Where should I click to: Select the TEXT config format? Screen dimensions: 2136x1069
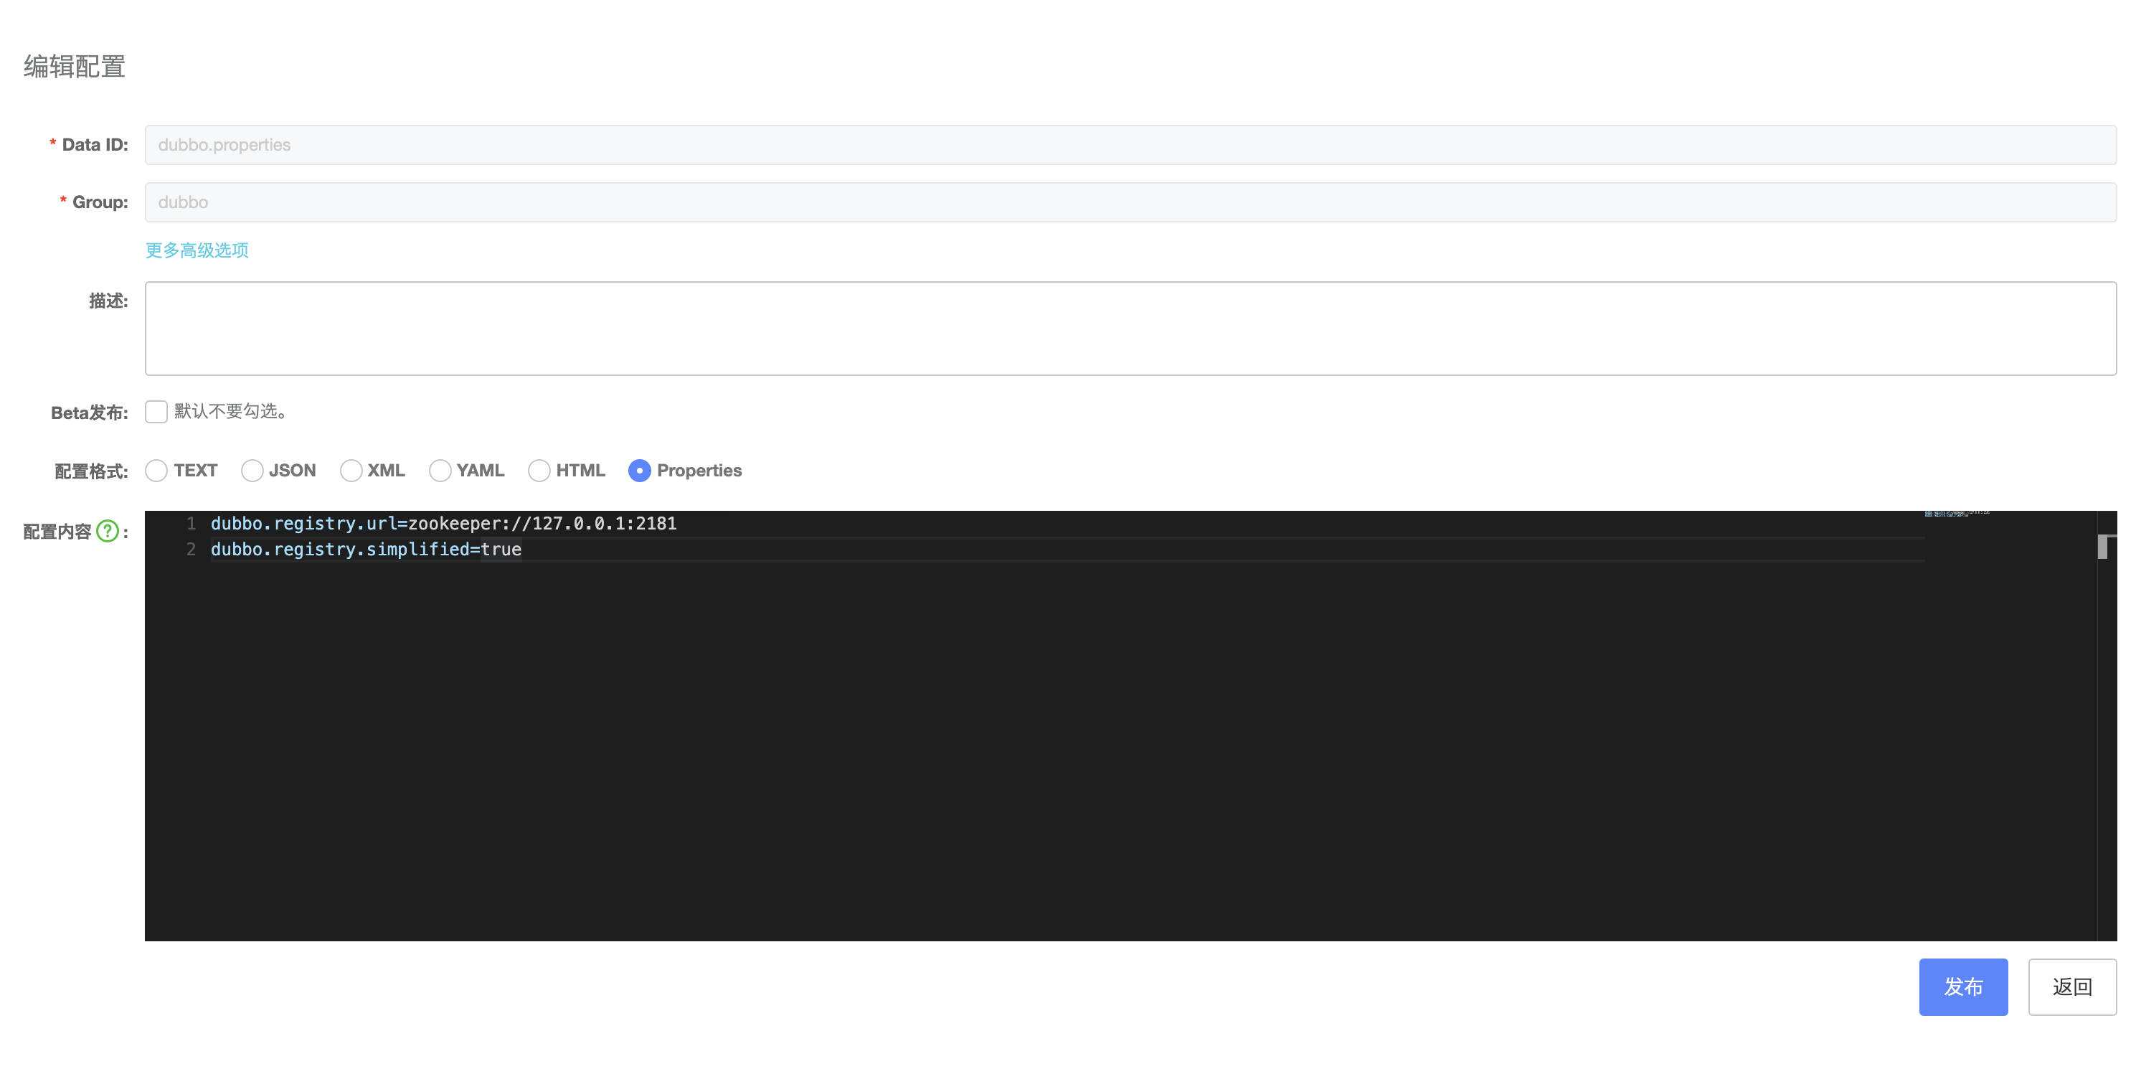156,470
